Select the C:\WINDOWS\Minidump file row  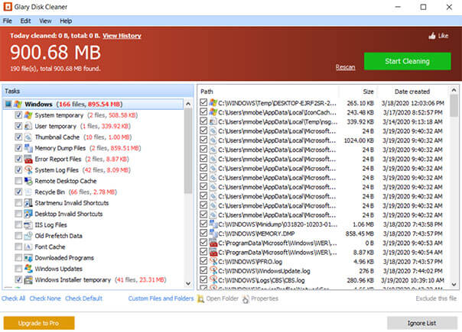323,224
